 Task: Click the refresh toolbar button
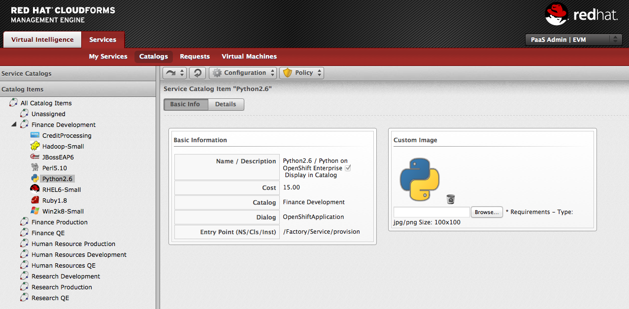[x=198, y=73]
